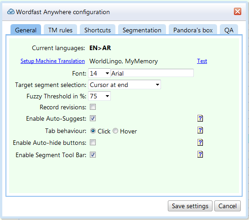This screenshot has height=220, width=249.
Task: Open help icon for Tab behaviour
Action: click(x=200, y=130)
